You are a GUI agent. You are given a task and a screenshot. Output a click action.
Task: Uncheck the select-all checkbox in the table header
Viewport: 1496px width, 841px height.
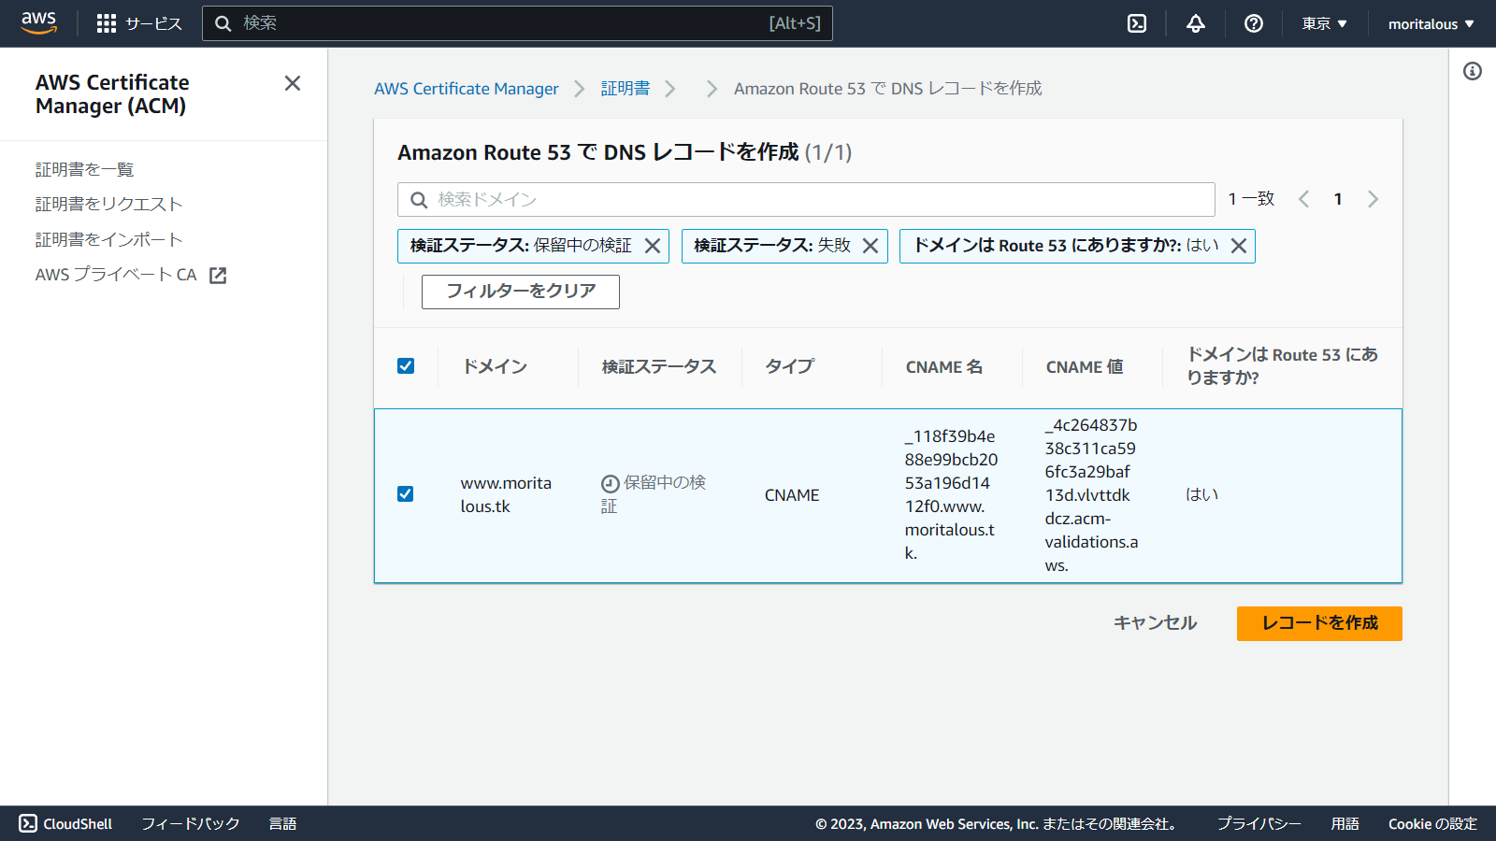click(x=406, y=365)
